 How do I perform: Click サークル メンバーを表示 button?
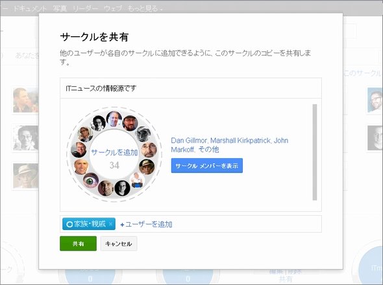click(x=207, y=166)
